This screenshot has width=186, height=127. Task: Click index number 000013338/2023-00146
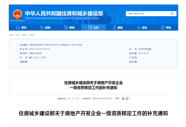(x=39, y=49)
